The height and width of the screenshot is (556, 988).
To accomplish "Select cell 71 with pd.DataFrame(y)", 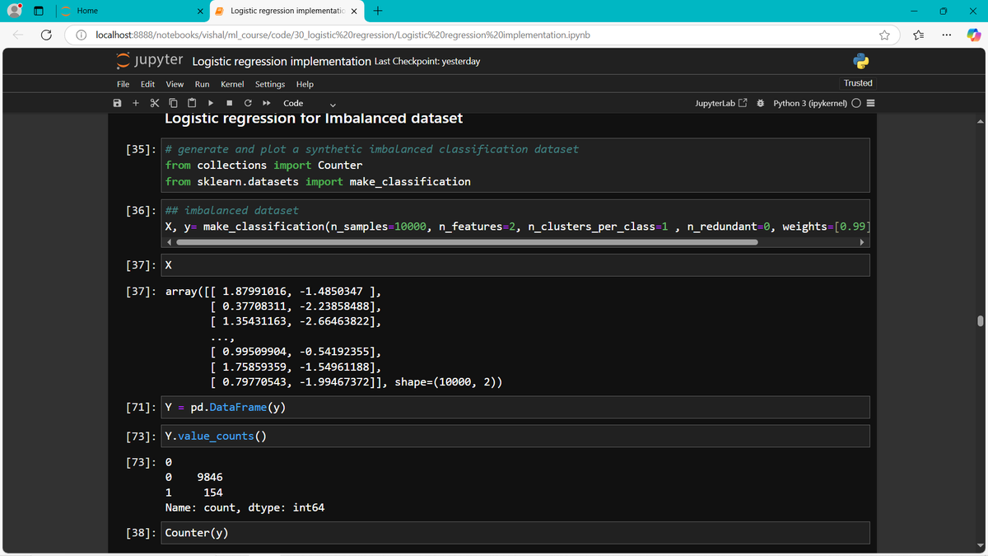I will [515, 407].
